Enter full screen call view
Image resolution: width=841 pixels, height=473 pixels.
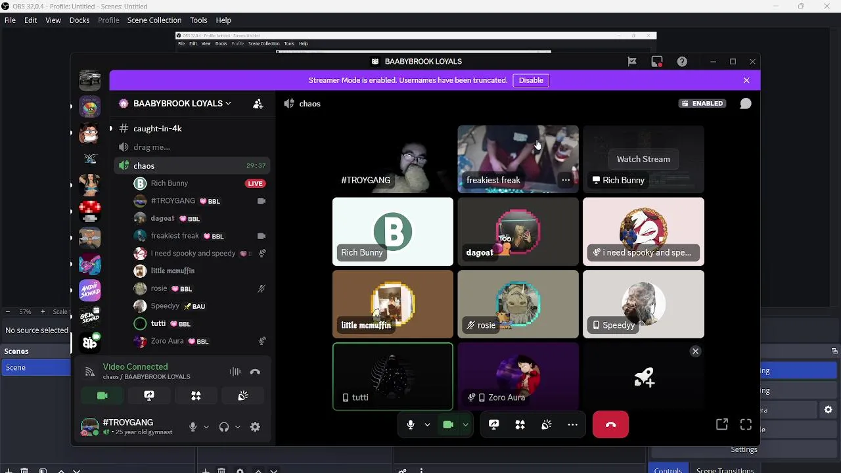point(746,425)
